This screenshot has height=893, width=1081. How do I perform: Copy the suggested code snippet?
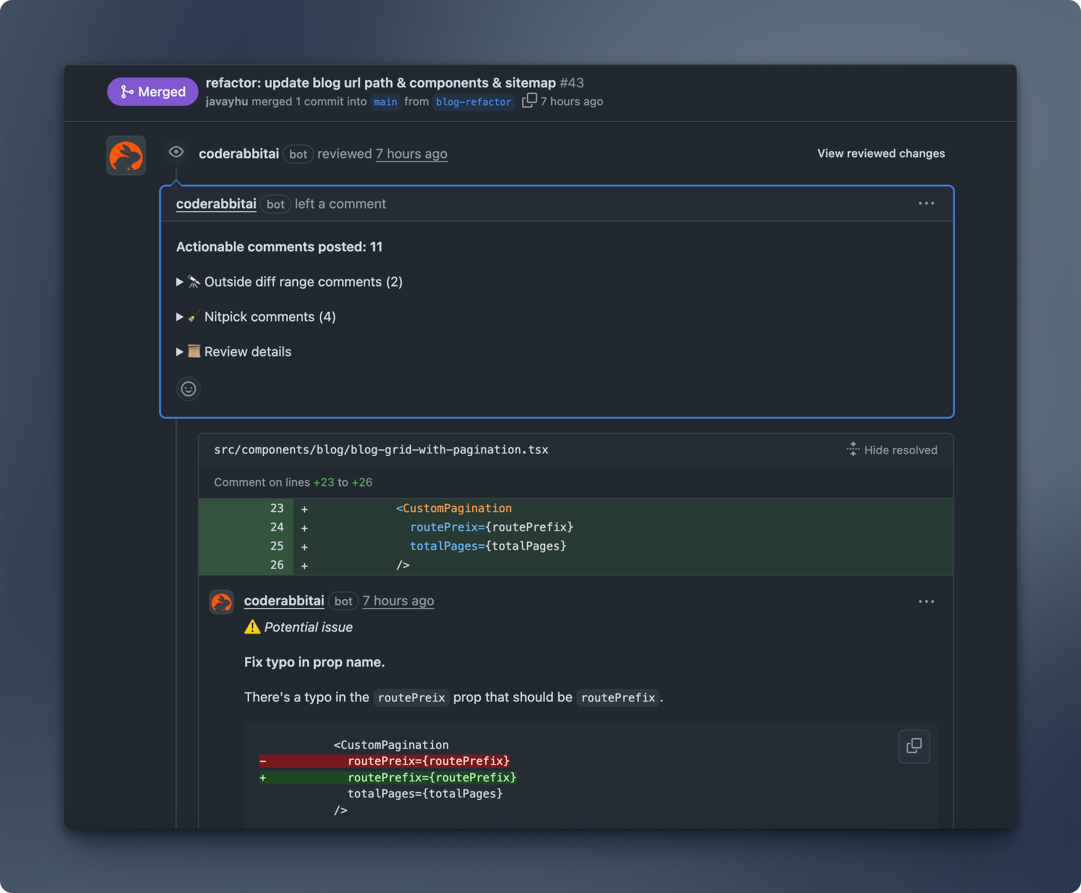click(x=914, y=746)
